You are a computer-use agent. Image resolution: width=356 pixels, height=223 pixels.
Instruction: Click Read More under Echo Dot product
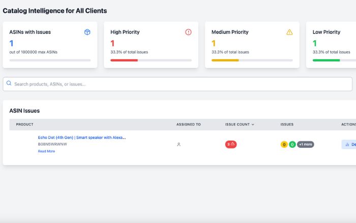[46, 151]
